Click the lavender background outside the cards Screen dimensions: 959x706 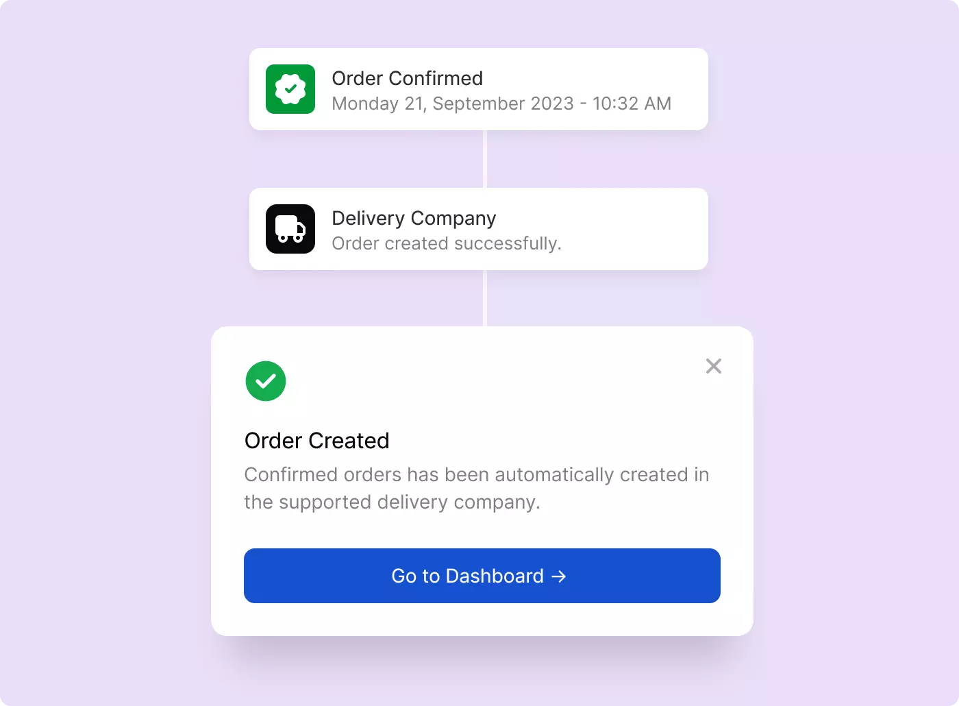(123, 343)
